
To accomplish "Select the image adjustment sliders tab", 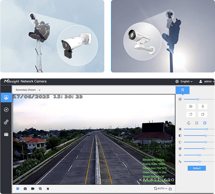I will 182,90.
